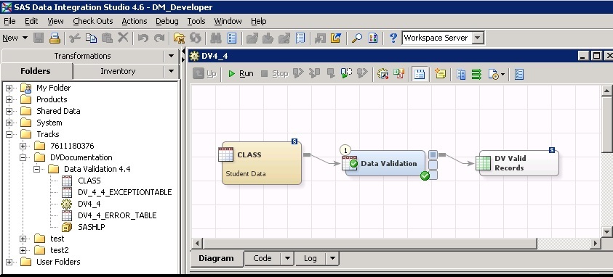Click the blue question mark Help icon
This screenshot has height=277, width=613.
pos(393,38)
